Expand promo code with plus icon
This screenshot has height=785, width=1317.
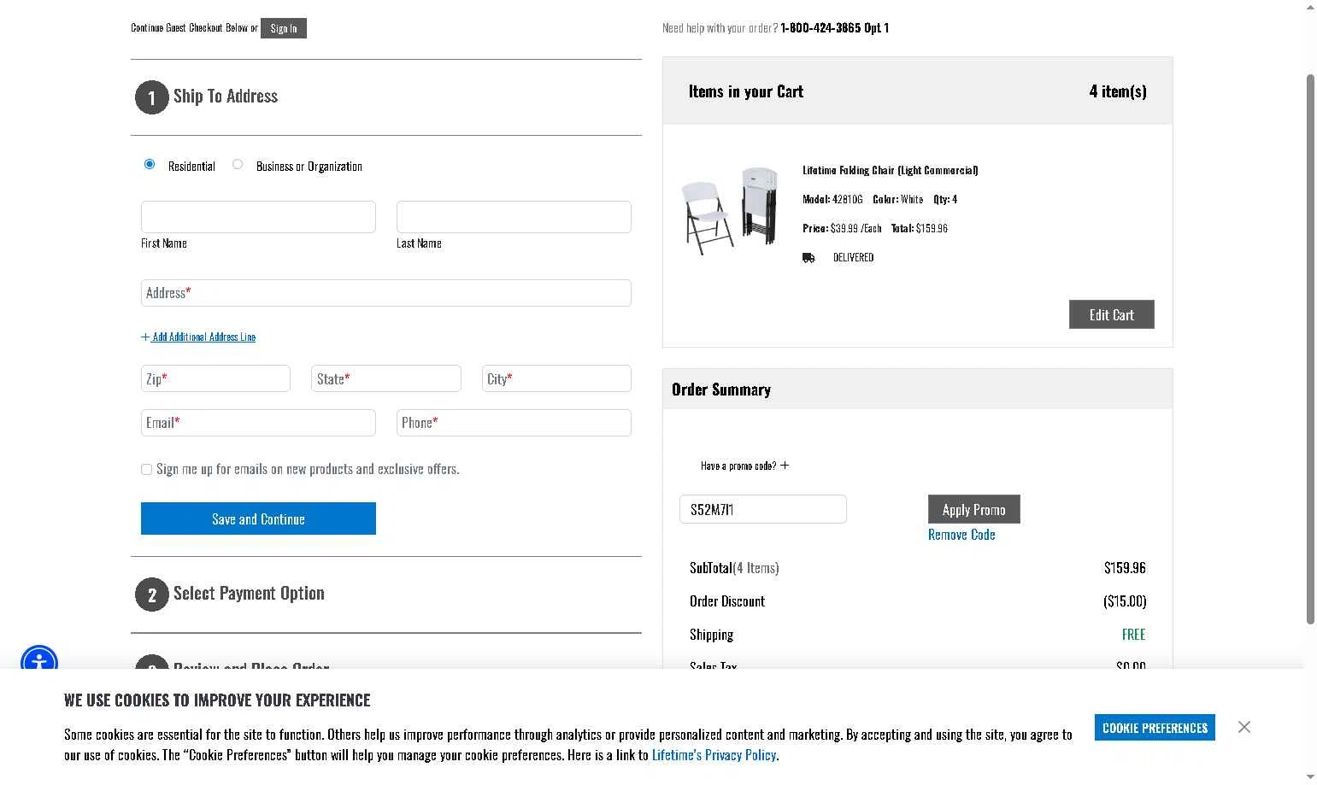tap(785, 466)
